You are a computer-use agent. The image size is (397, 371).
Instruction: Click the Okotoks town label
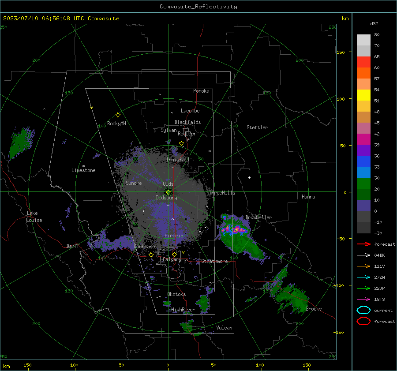(x=176, y=294)
